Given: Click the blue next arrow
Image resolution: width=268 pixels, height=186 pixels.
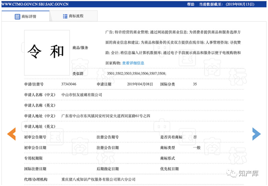Looking at the screenshot, I should (x=256, y=134).
